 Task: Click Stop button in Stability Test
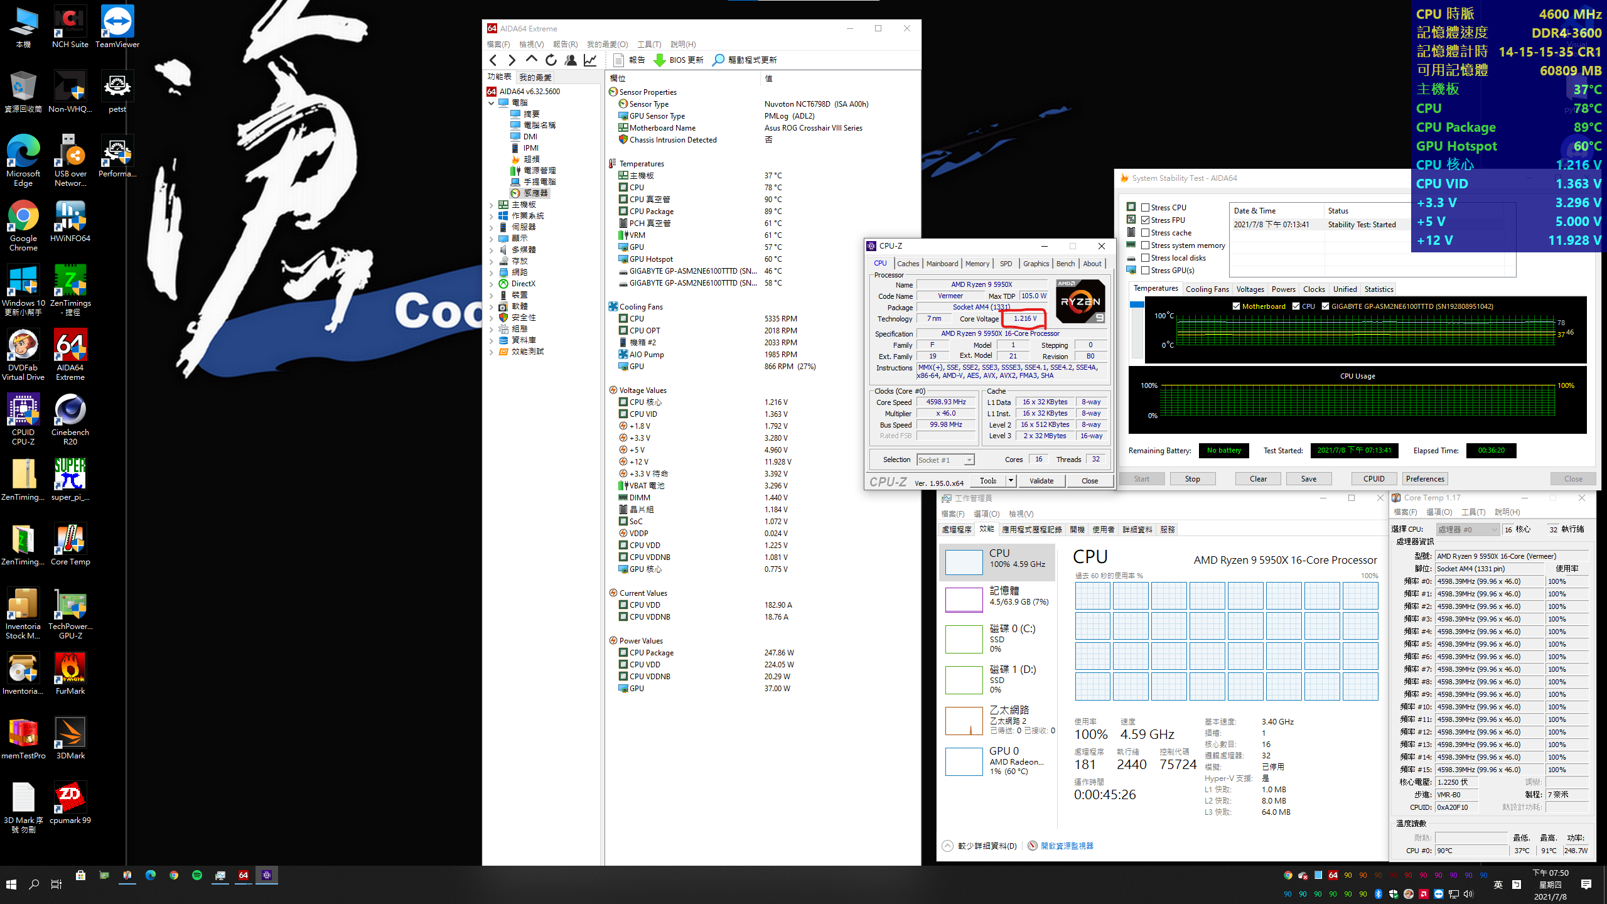click(1192, 479)
